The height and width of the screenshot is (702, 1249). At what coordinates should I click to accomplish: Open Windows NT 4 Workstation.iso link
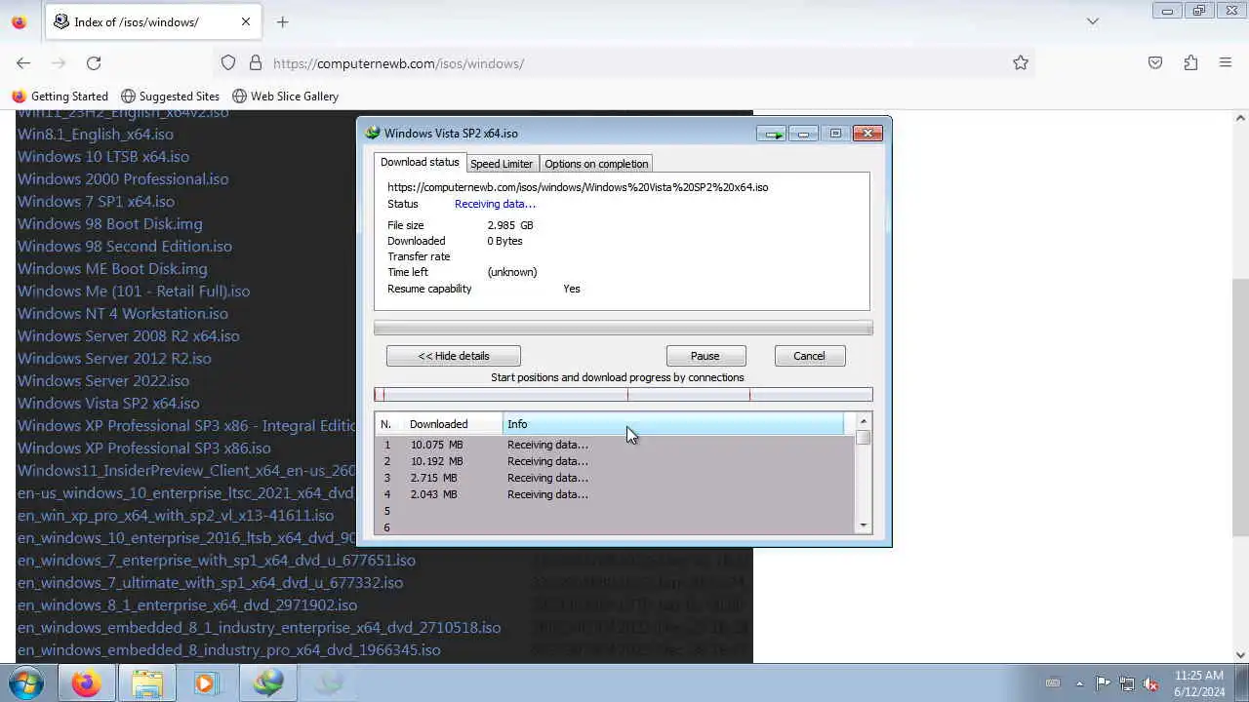click(x=123, y=314)
